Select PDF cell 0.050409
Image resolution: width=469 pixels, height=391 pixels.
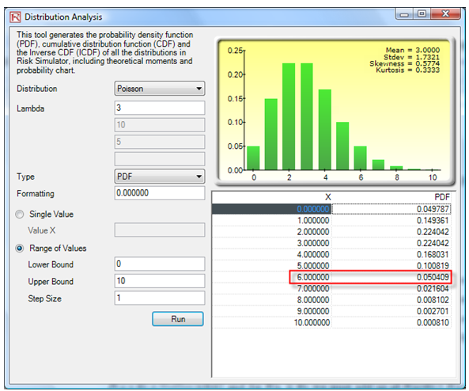pos(391,277)
